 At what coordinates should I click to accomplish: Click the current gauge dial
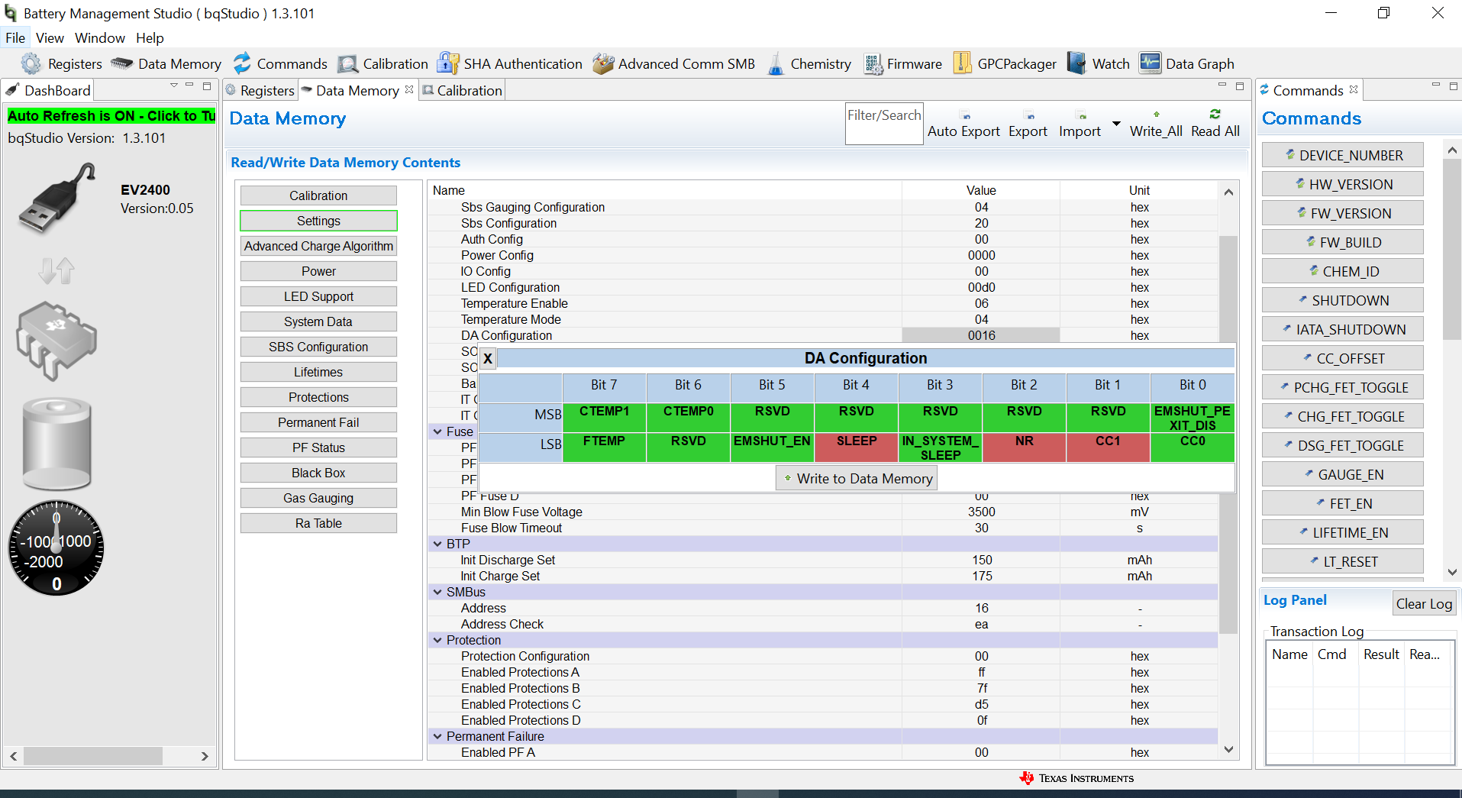coord(56,548)
